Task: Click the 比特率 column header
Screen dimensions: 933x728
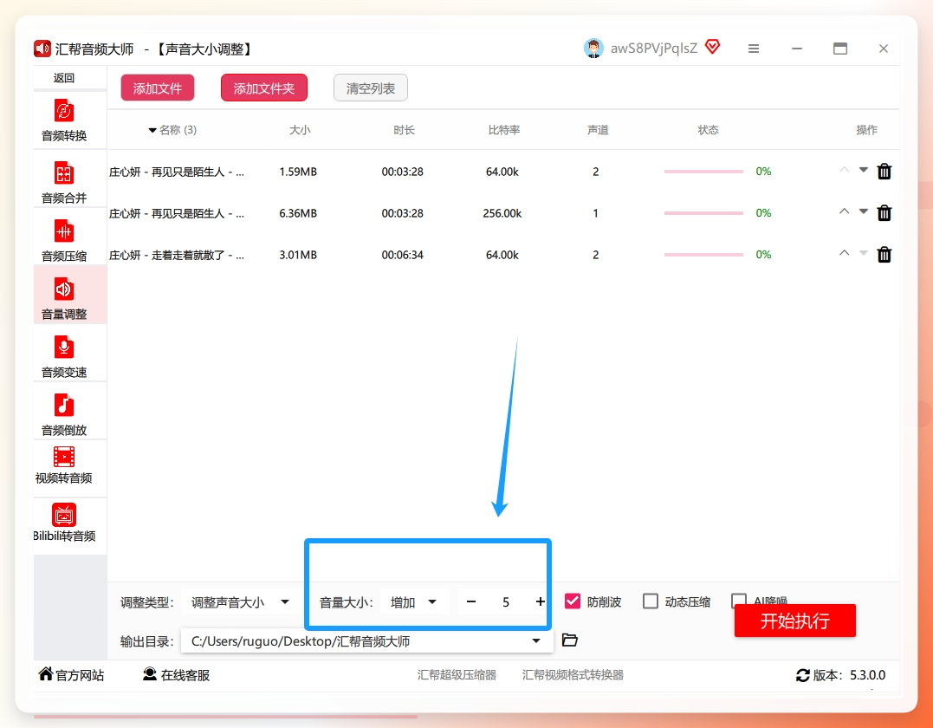Action: 504,130
